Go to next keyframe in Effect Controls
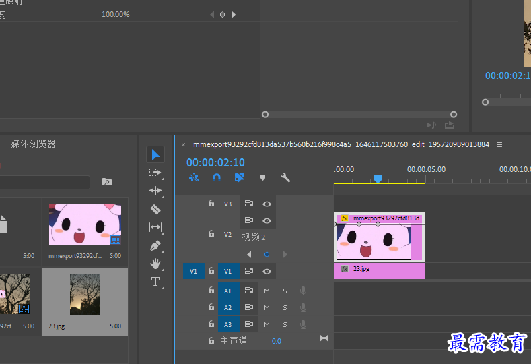This screenshot has height=364, width=531. 234,15
